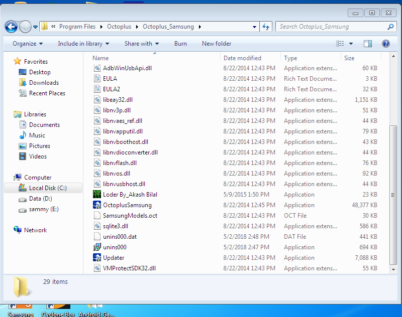The height and width of the screenshot is (317, 402).
Task: Expand the Octoplus breadcrumb arrow
Action: point(137,27)
